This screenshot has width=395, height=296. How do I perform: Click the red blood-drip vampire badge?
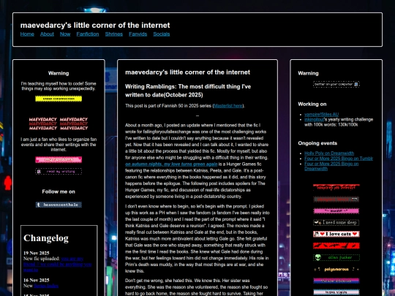[x=336, y=188]
